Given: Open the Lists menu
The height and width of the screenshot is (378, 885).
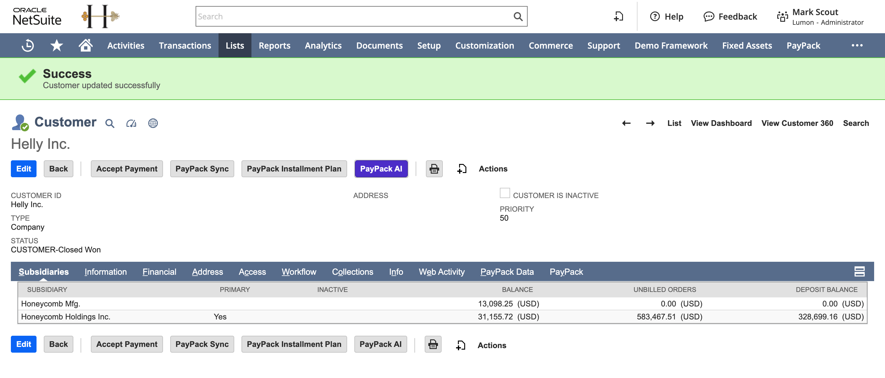Looking at the screenshot, I should pyautogui.click(x=235, y=45).
